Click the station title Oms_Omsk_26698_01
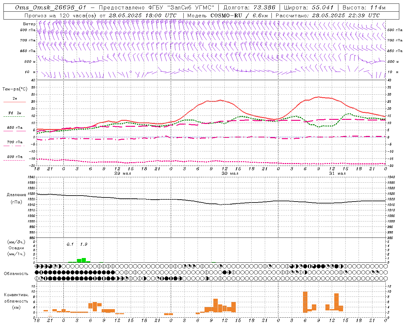The image size is (404, 323). click(x=50, y=8)
